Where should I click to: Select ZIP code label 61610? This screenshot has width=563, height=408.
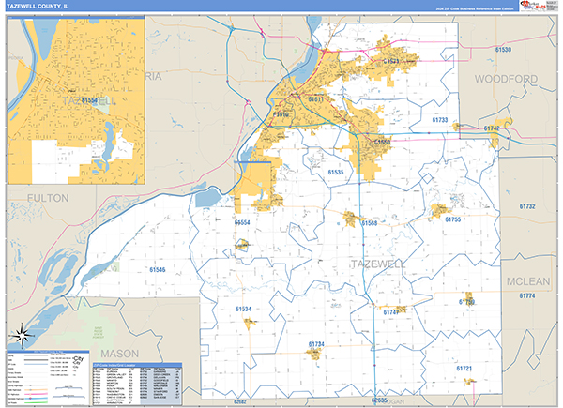[x=281, y=114]
